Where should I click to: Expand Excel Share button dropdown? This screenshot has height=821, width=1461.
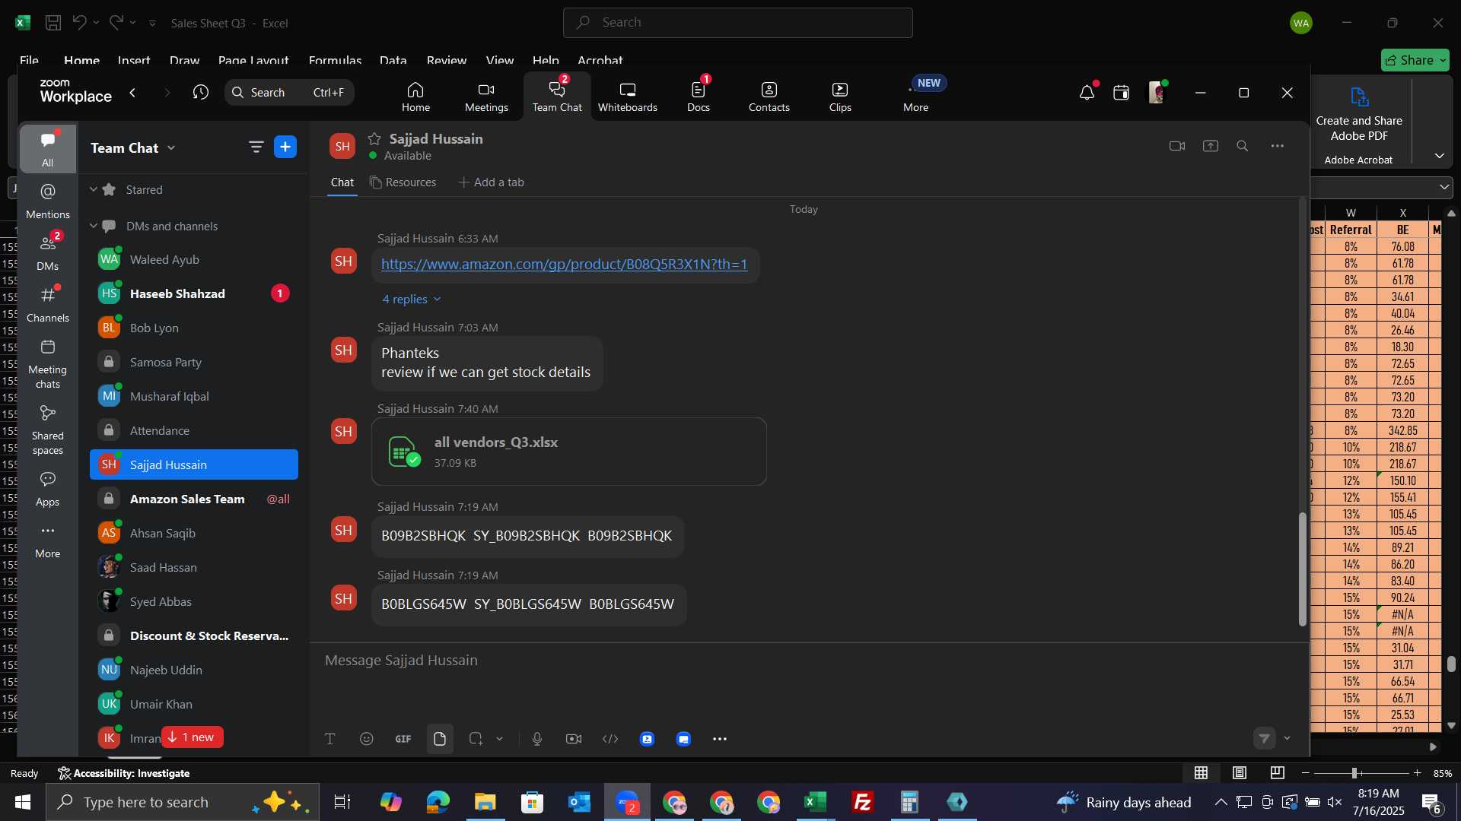[1443, 60]
